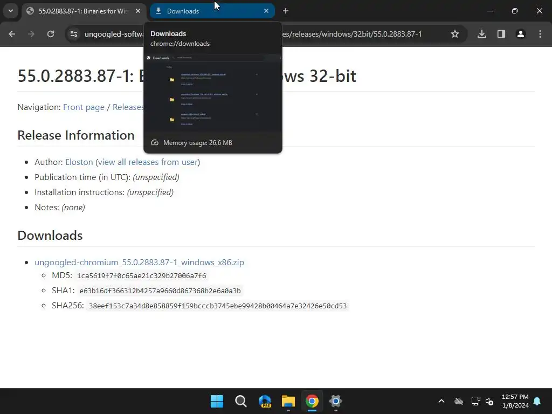Open Settings gear app in taskbar
This screenshot has height=414, width=552.
tap(336, 401)
